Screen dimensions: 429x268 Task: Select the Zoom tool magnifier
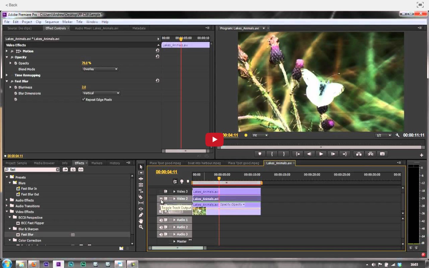coord(141,227)
